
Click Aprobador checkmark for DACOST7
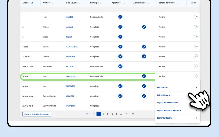coord(120,96)
